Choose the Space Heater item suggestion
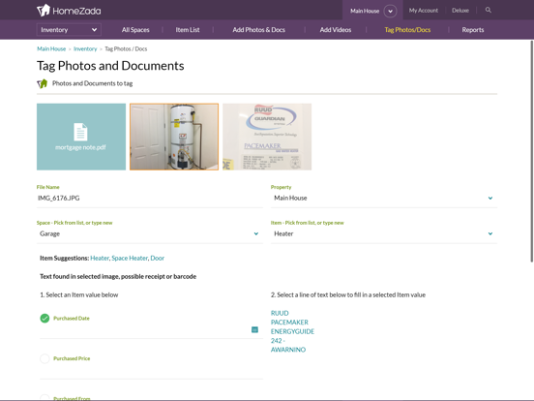 coord(130,258)
